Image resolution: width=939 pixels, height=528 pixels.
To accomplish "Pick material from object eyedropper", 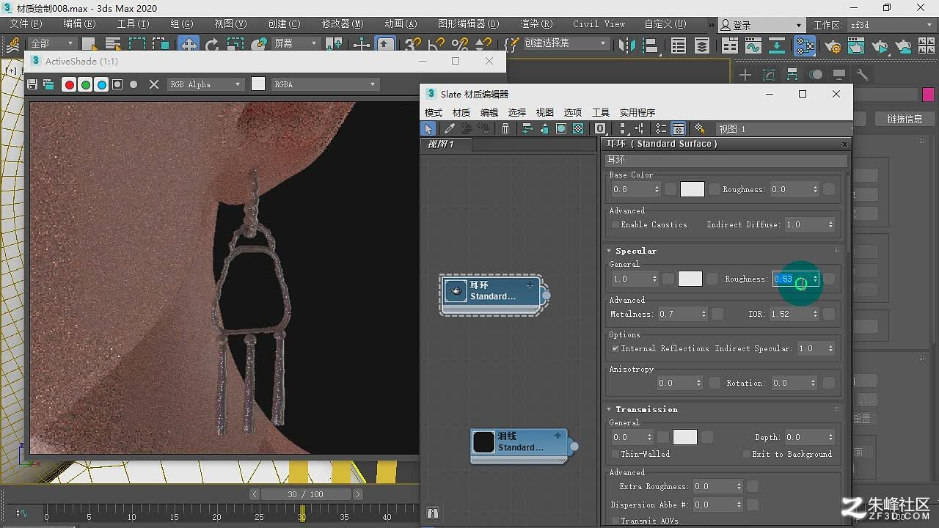I will pos(450,128).
